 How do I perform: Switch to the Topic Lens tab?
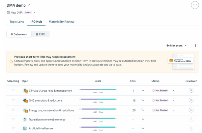[17, 22]
